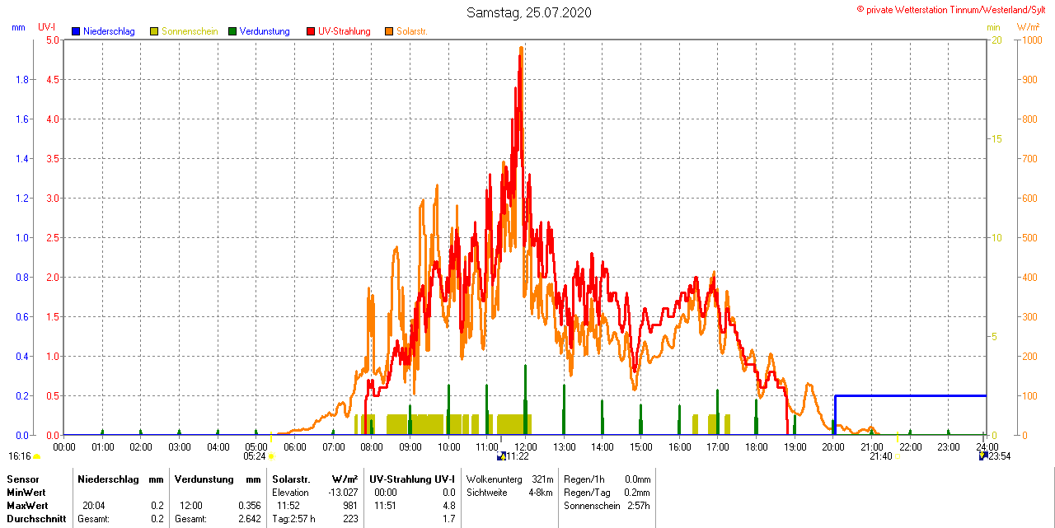This screenshot has width=1055, height=528.
Task: Select the Sonnenschein legend label
Action: [190, 31]
